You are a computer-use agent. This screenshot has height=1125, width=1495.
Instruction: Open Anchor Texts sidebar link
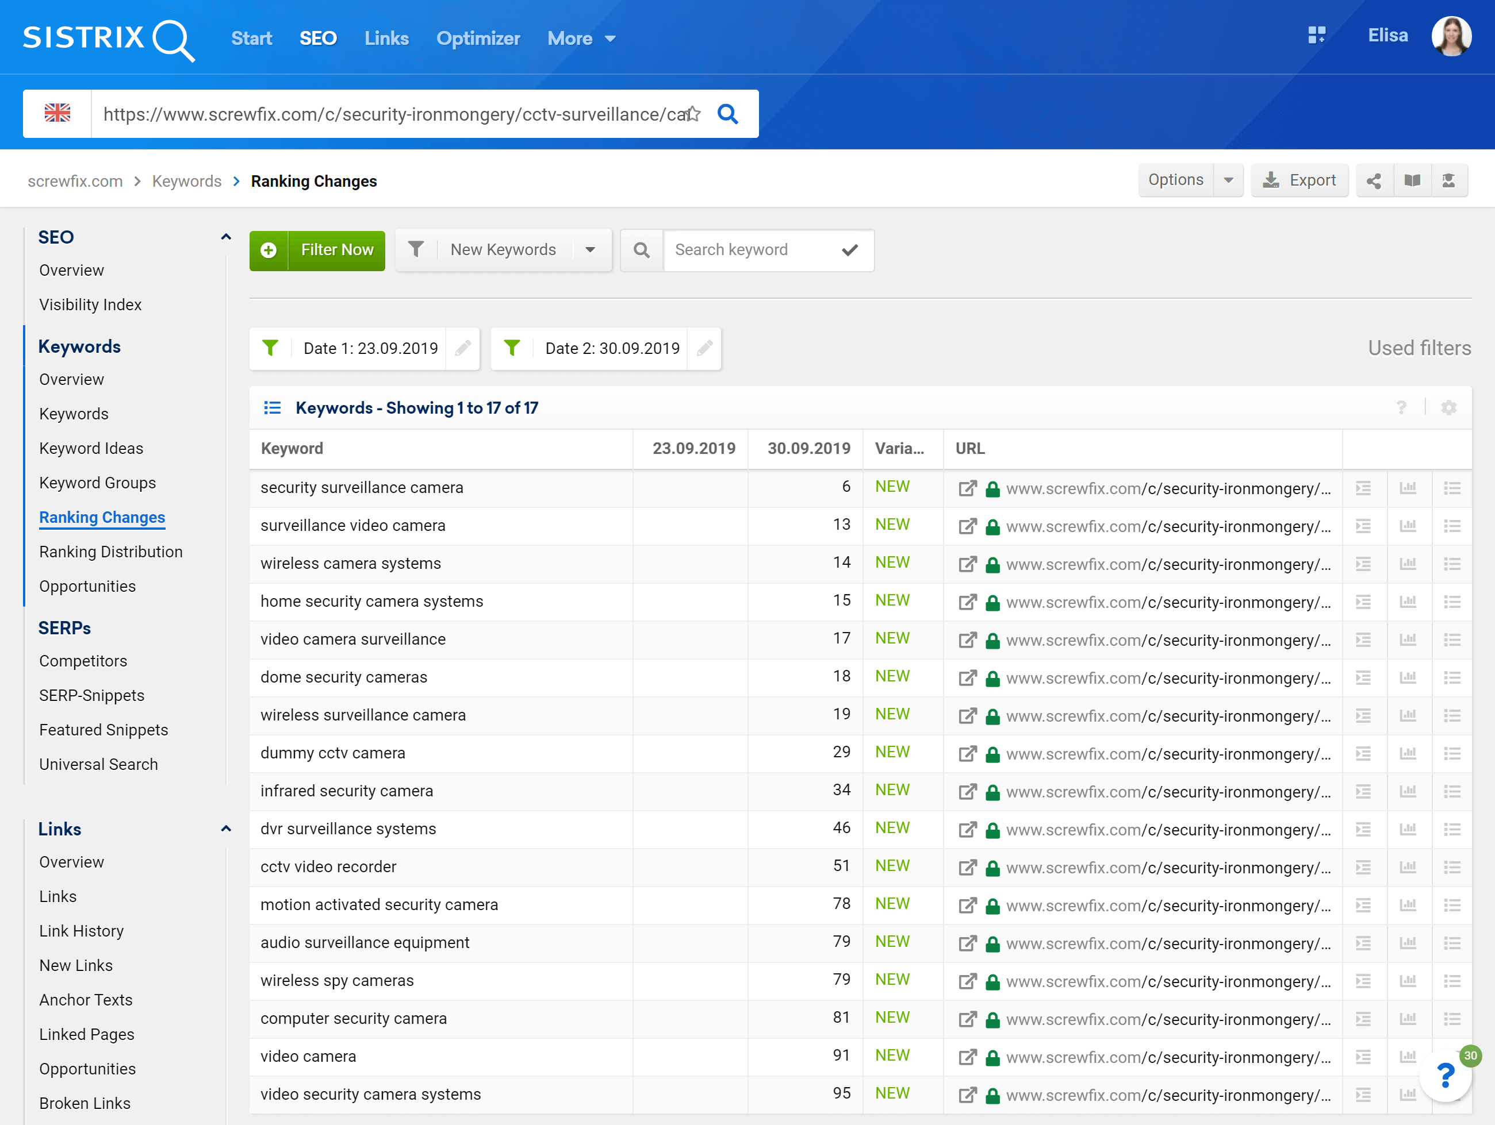[x=86, y=1000]
